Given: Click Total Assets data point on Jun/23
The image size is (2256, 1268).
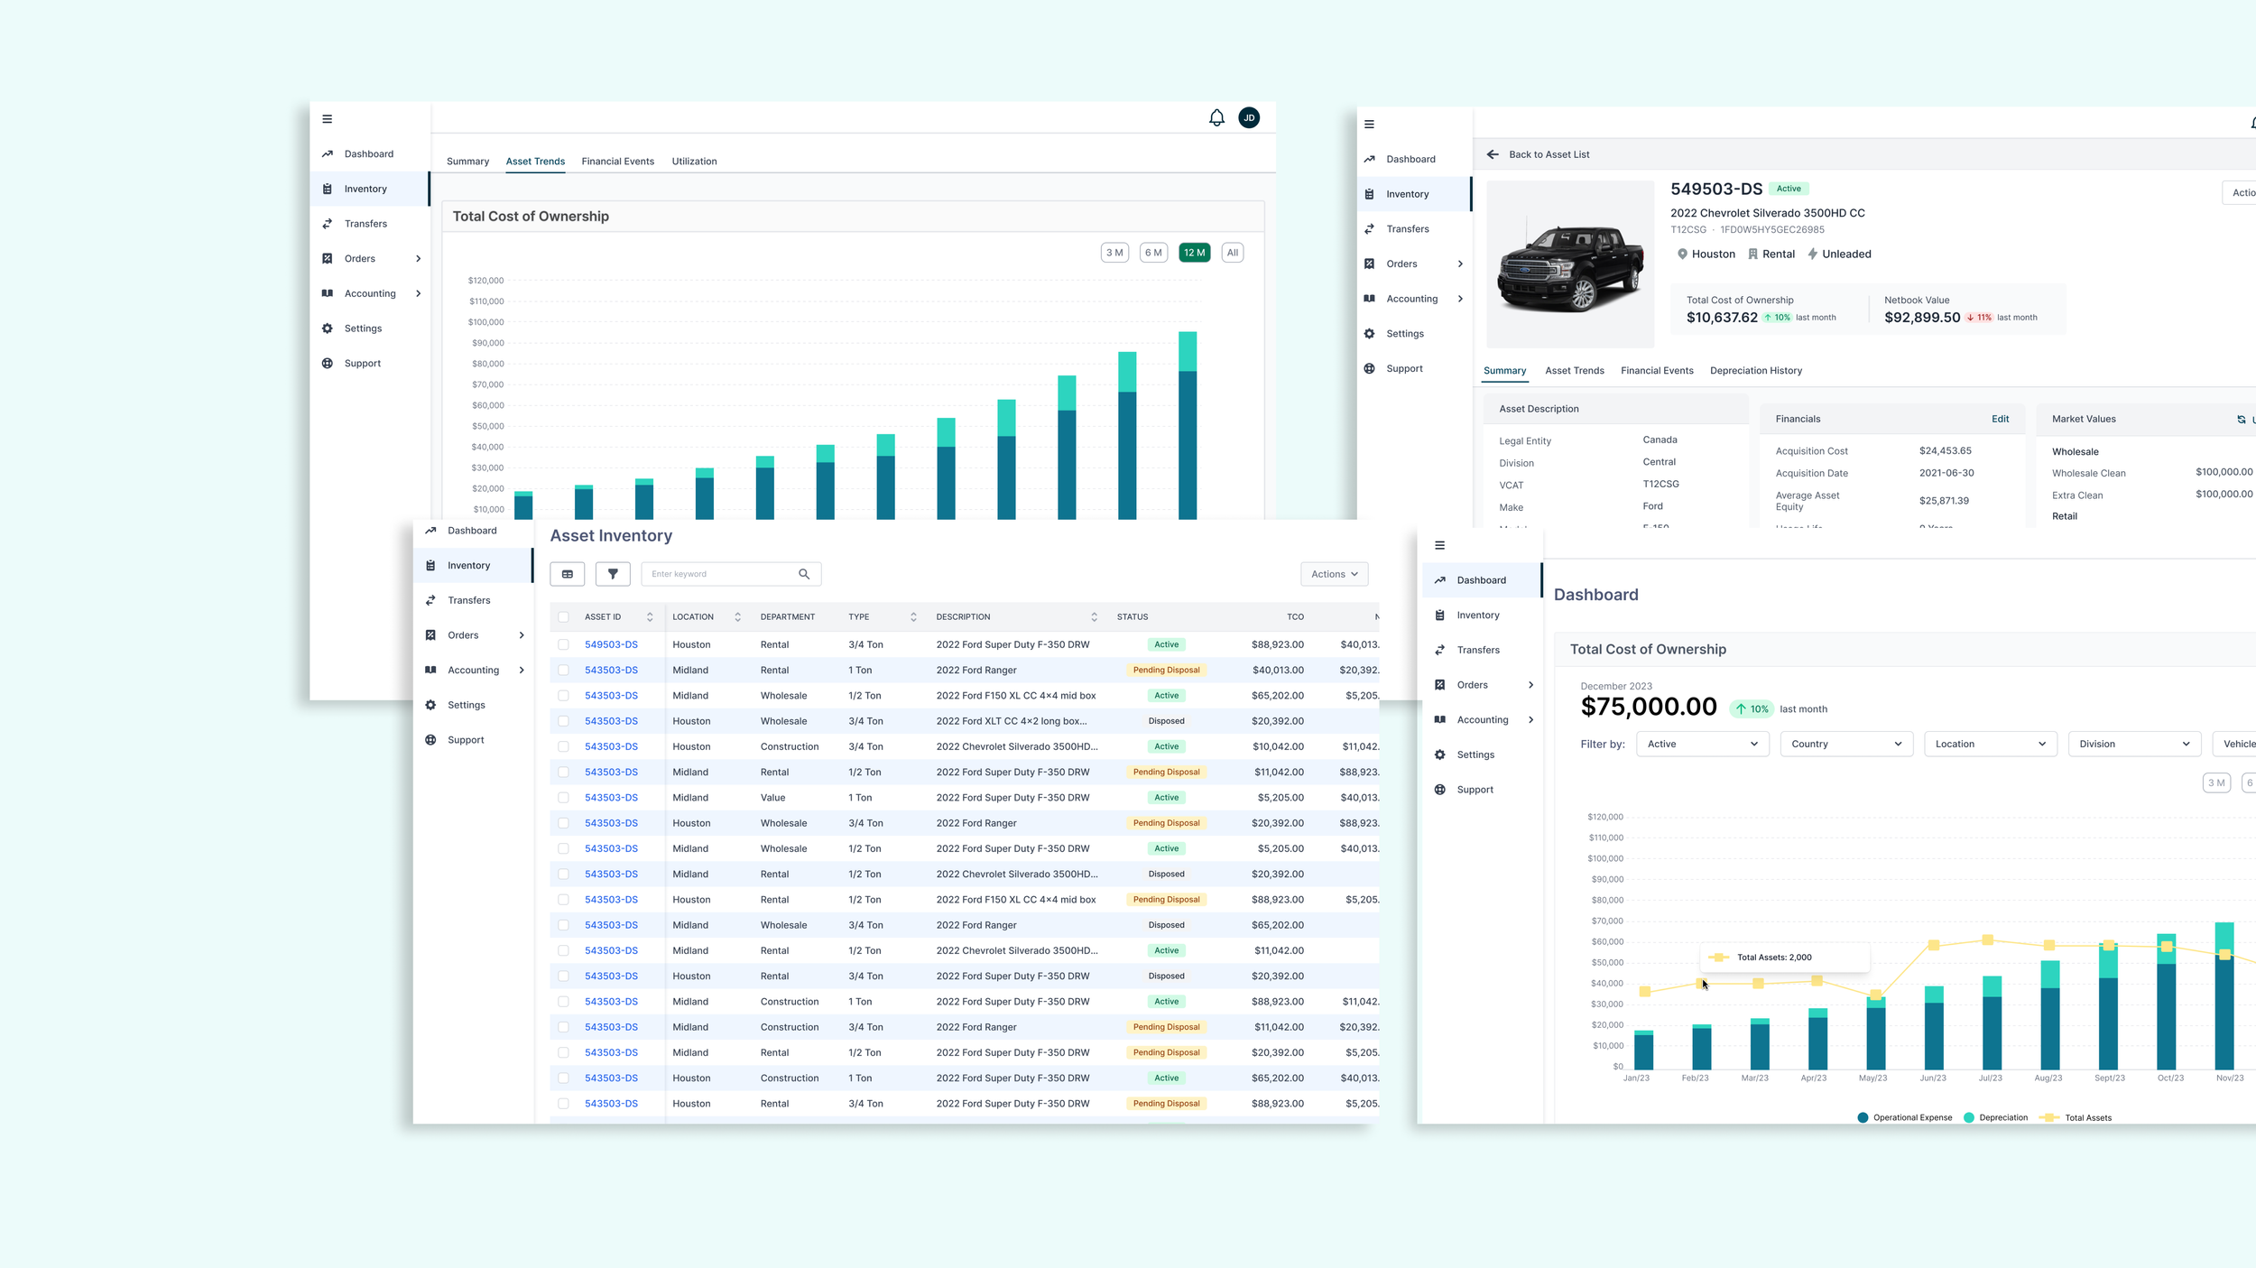Looking at the screenshot, I should click(x=1933, y=945).
